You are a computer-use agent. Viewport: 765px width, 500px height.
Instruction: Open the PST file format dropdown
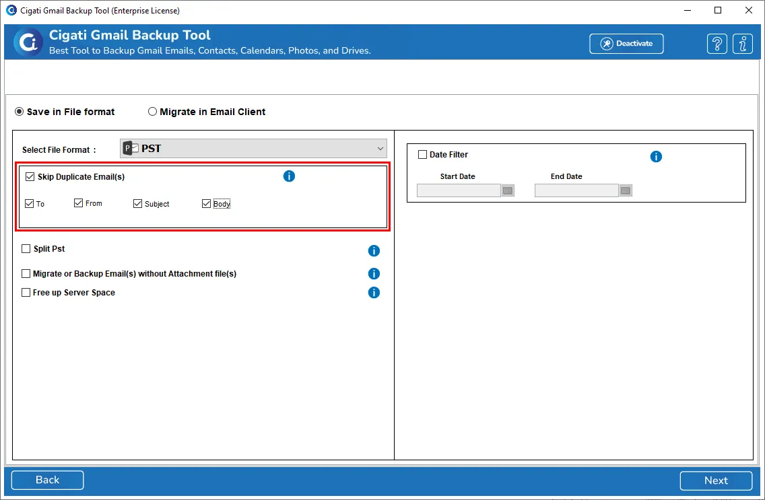point(253,148)
